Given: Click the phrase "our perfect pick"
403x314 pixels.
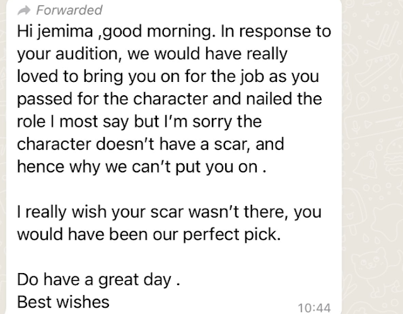Looking at the screenshot, I should [231, 235].
